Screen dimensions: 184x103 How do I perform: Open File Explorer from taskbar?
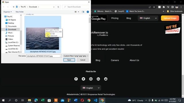click(x=29, y=100)
